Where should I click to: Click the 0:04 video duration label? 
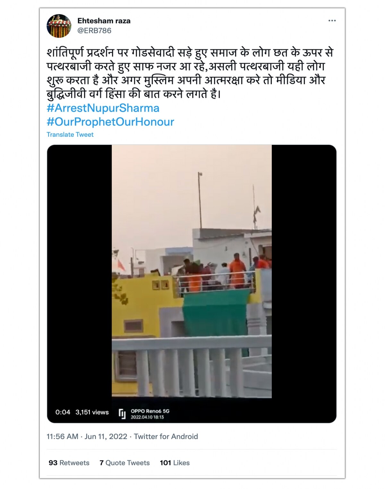[x=63, y=412]
